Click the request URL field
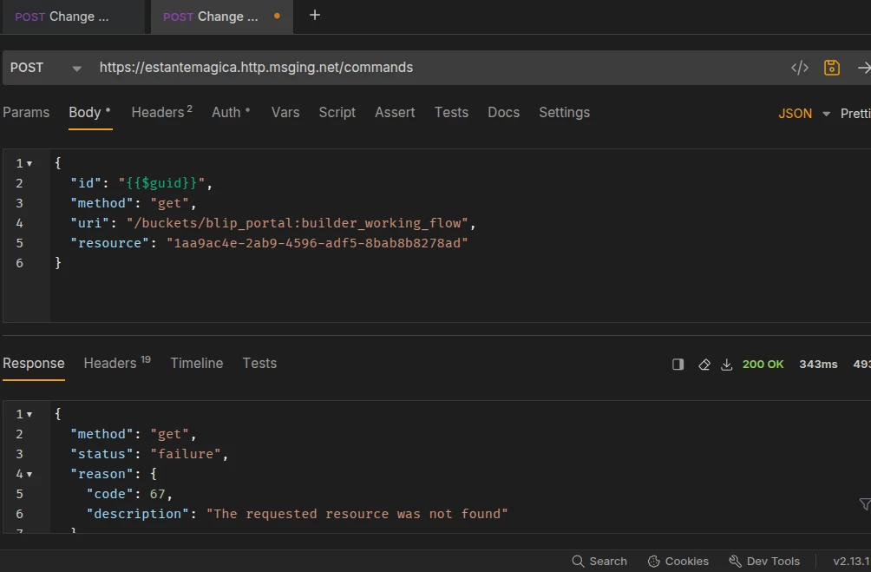Image resolution: width=871 pixels, height=572 pixels. (434, 68)
